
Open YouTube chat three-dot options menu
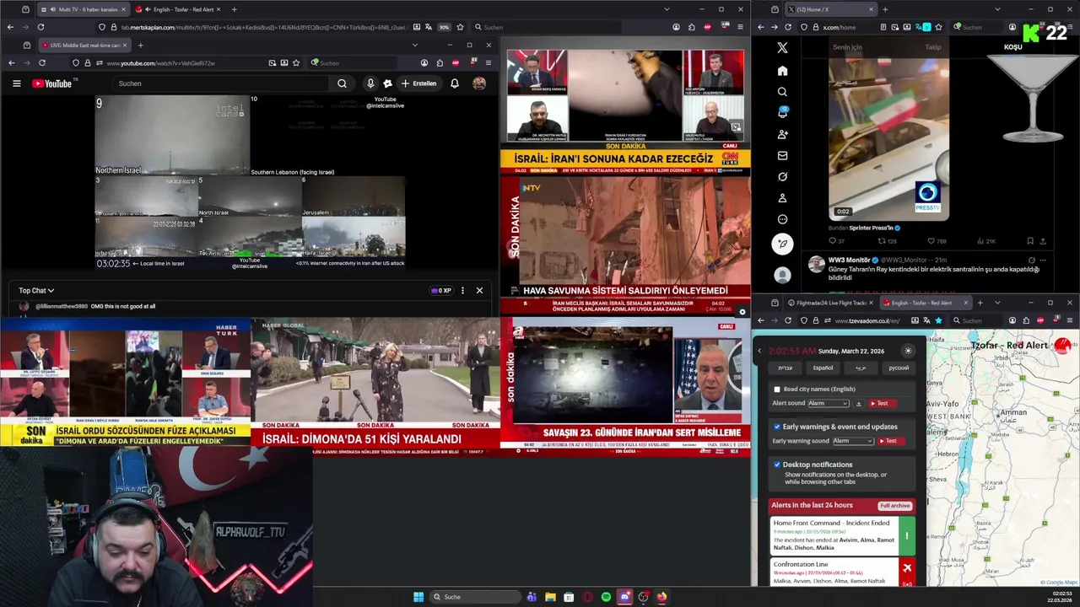point(462,291)
